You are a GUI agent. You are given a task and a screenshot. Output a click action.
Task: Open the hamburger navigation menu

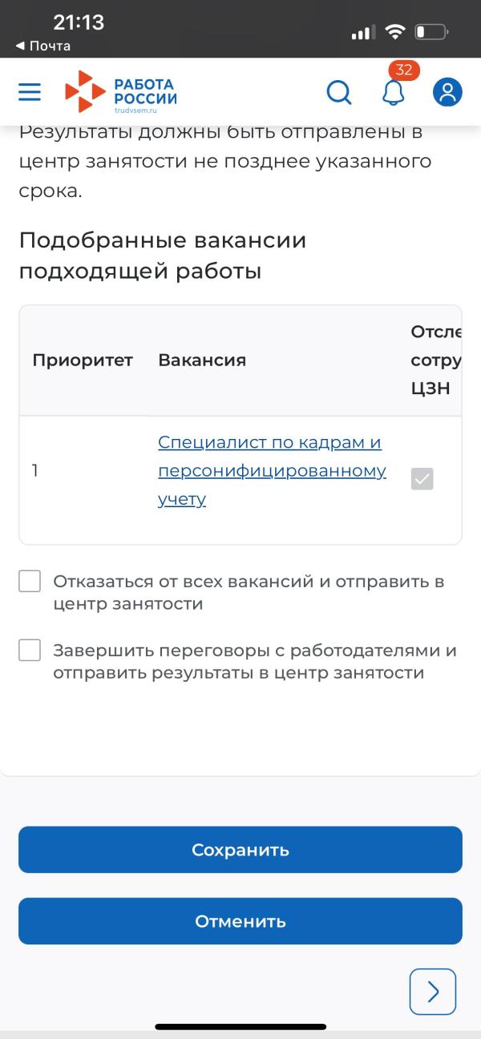[x=29, y=91]
